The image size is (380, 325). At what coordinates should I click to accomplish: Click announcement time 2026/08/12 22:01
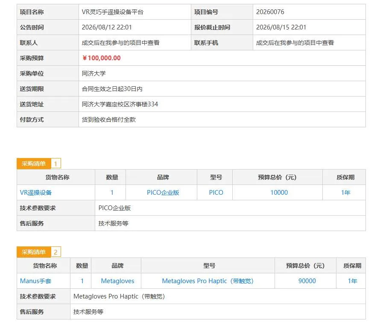tap(107, 27)
